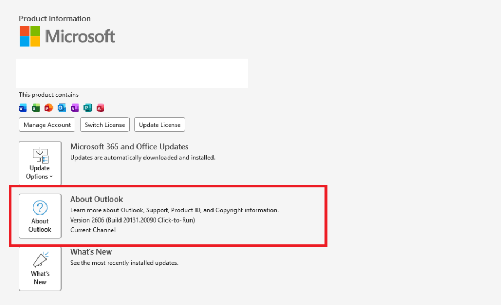Click the question mark About icon
This screenshot has height=305, width=501.
coord(40,208)
